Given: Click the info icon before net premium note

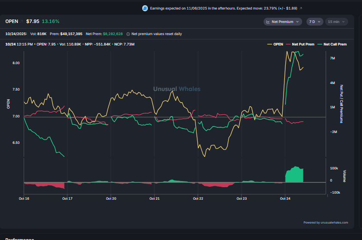Looking at the screenshot, I should click(x=128, y=34).
